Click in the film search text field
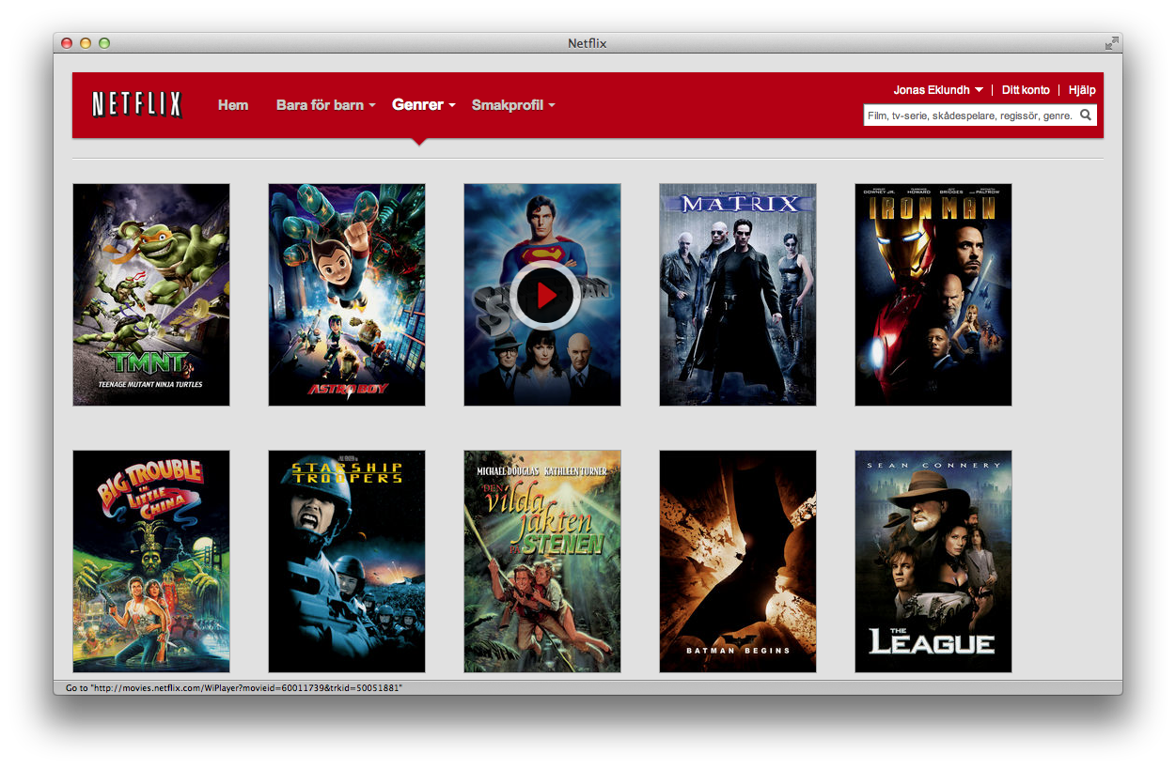The width and height of the screenshot is (1176, 769). click(x=968, y=115)
